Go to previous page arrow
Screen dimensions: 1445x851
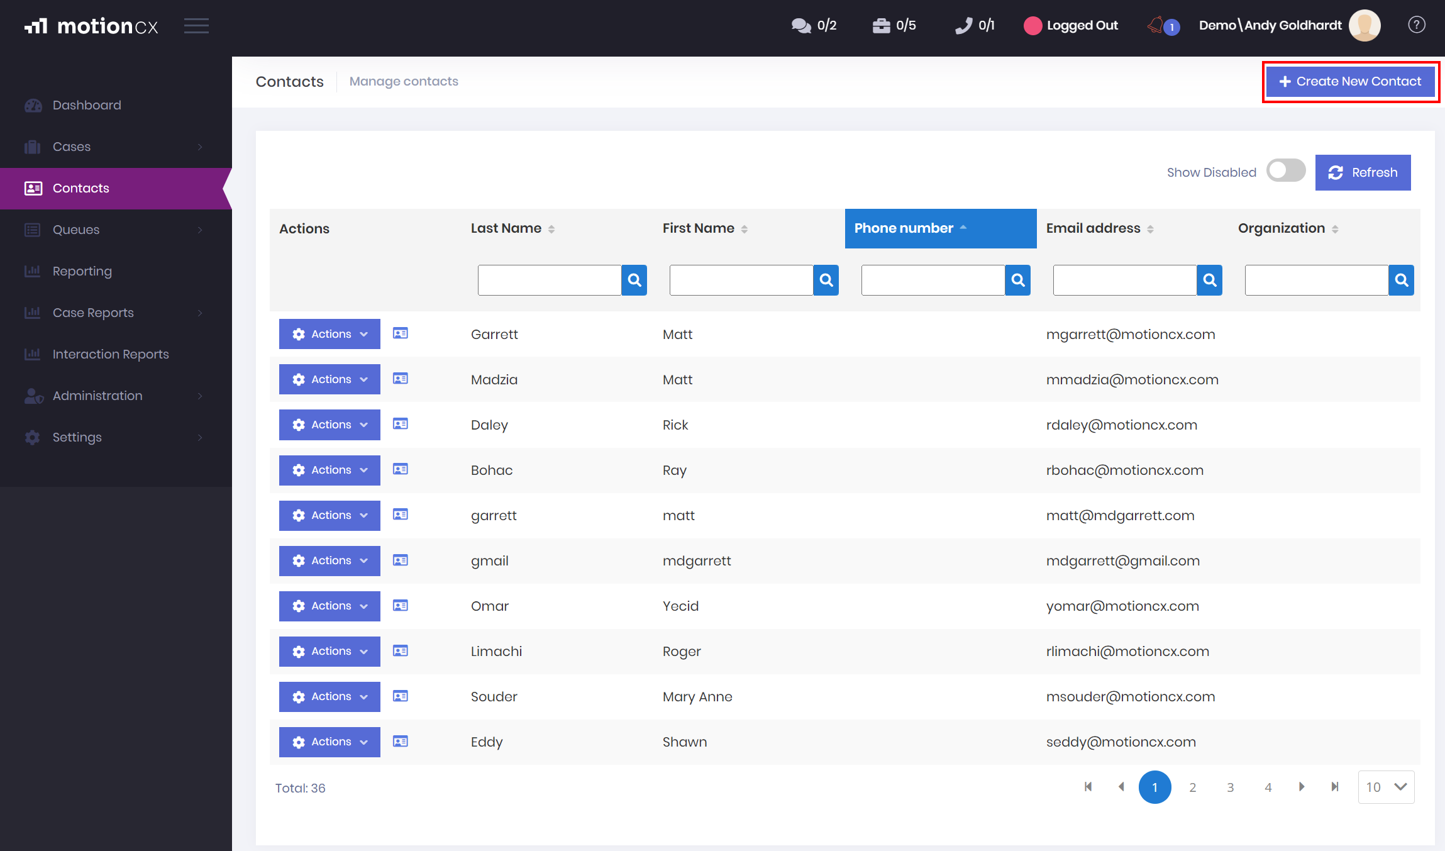1121,787
